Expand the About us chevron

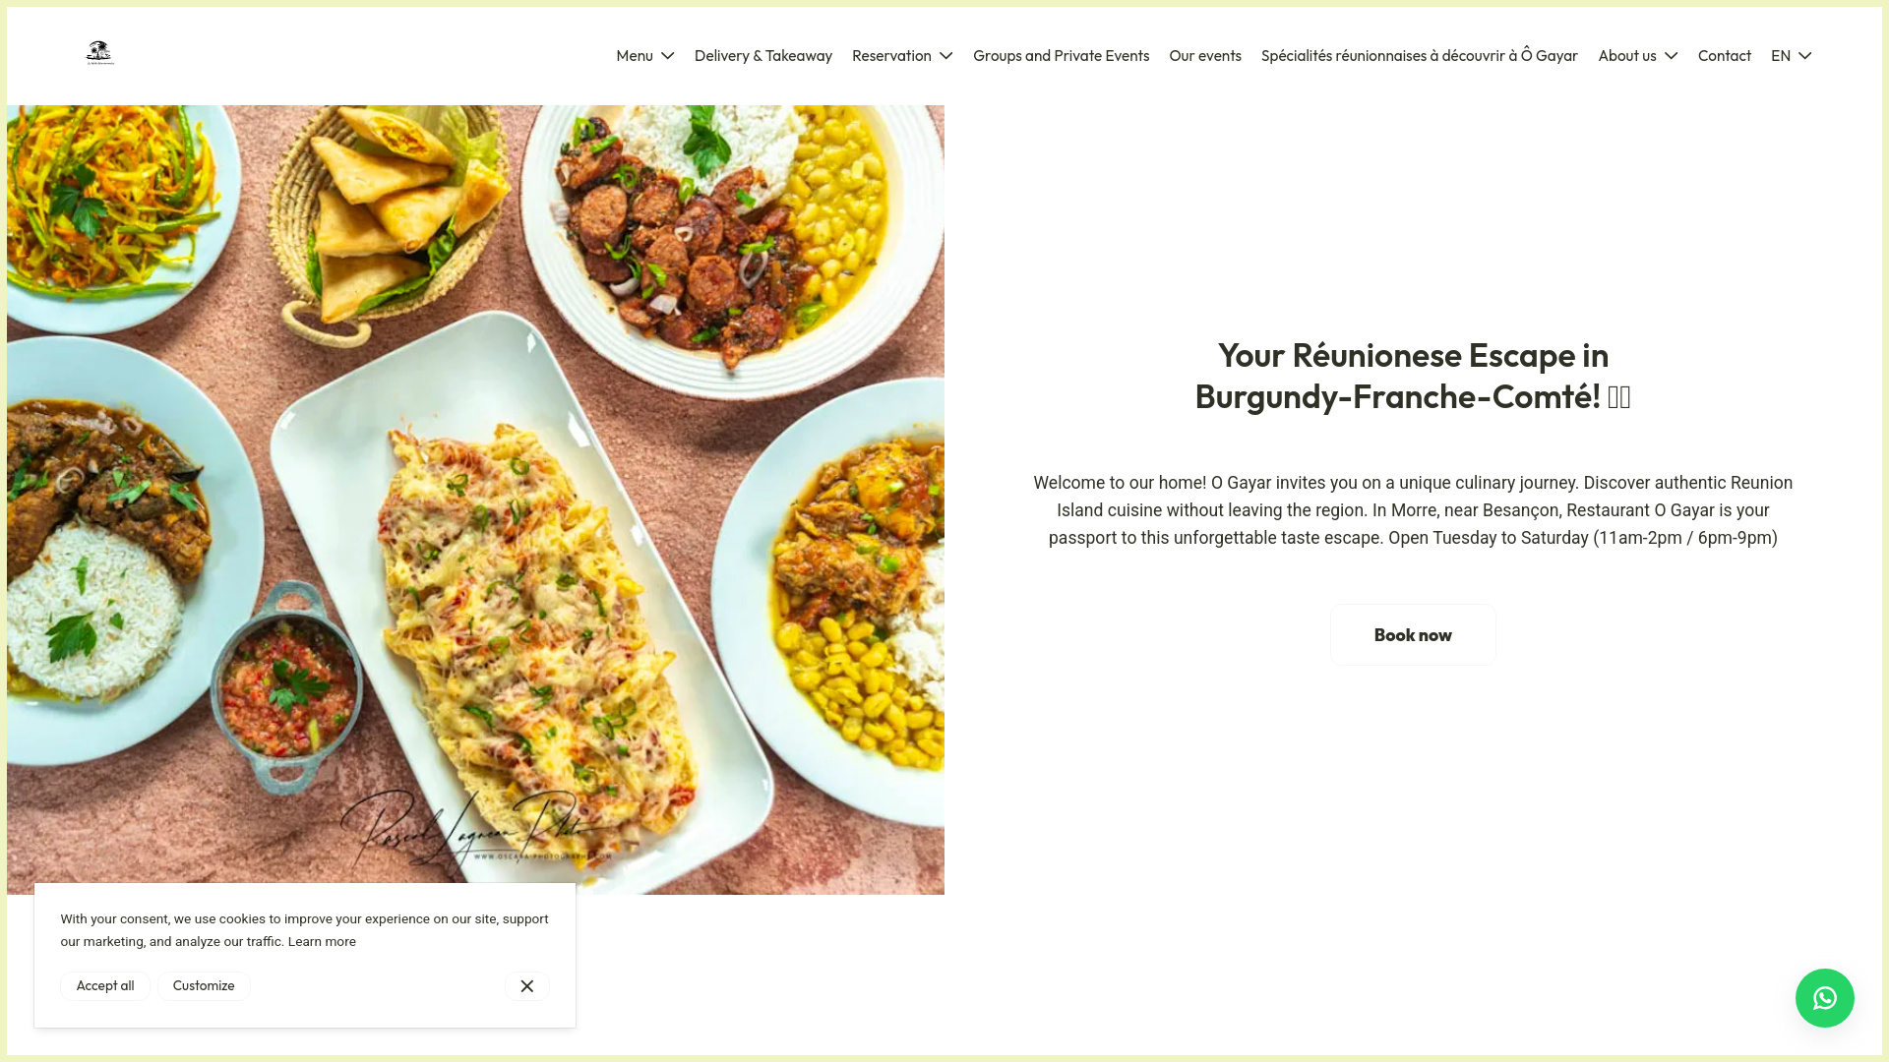coord(1671,56)
